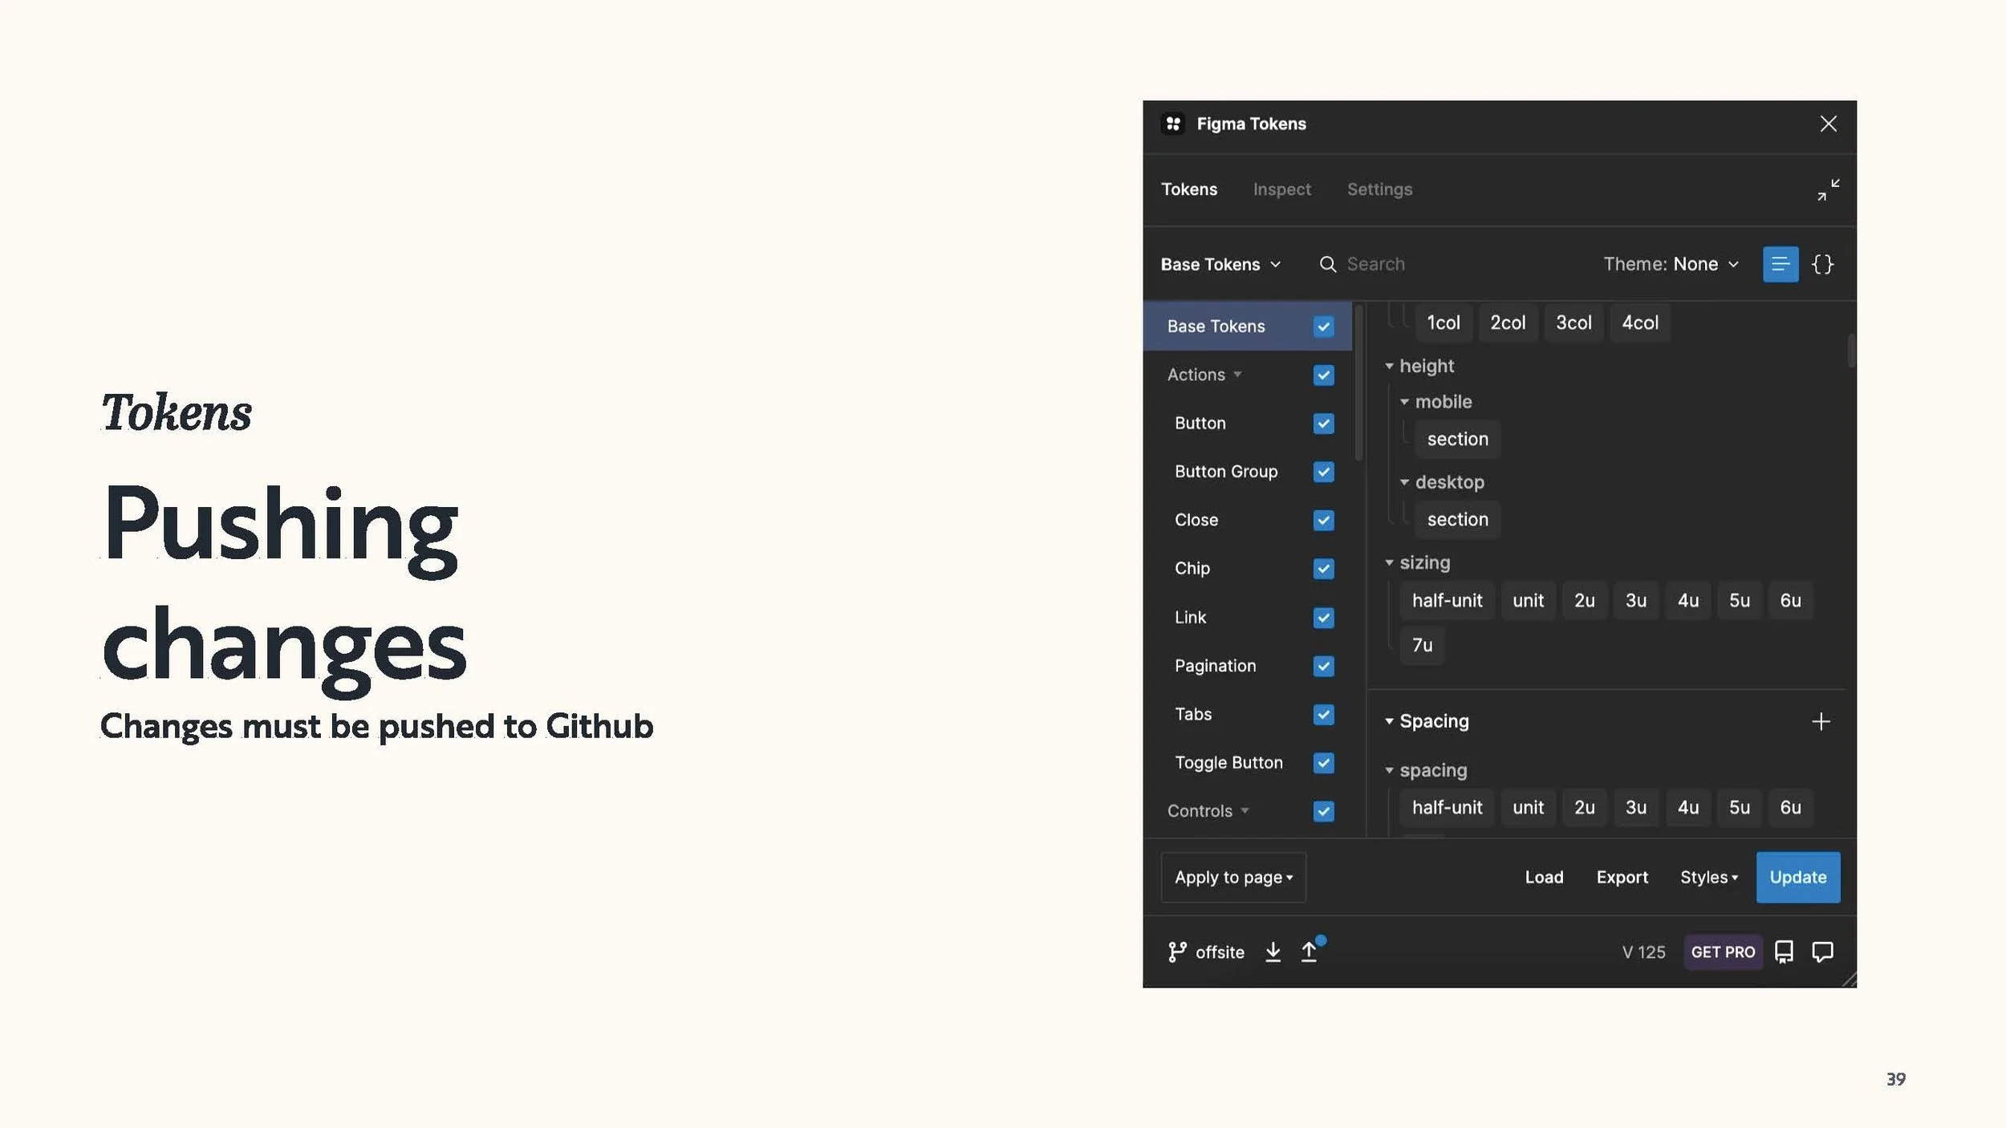Open the feedback chat bubble icon
Viewport: 2006px width, 1128px height.
tap(1822, 951)
